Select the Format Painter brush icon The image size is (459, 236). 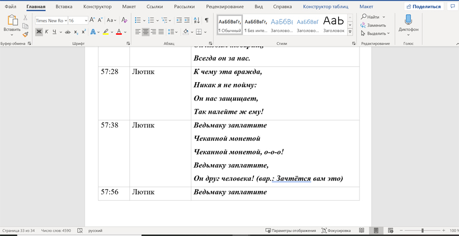tap(25, 35)
